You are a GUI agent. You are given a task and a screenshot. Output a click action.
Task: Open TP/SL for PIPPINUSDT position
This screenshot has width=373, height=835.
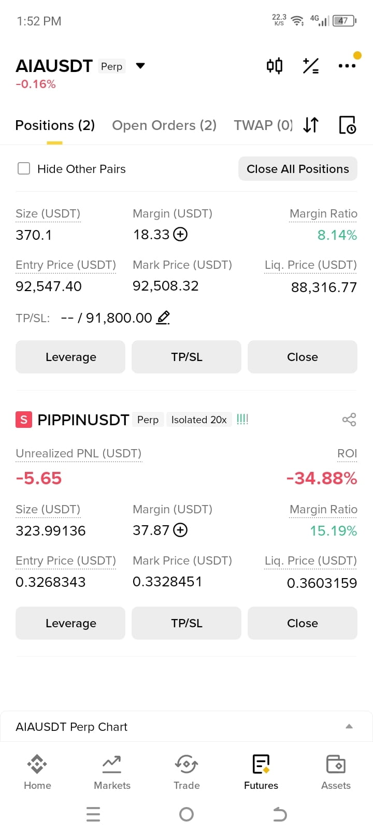tap(187, 623)
